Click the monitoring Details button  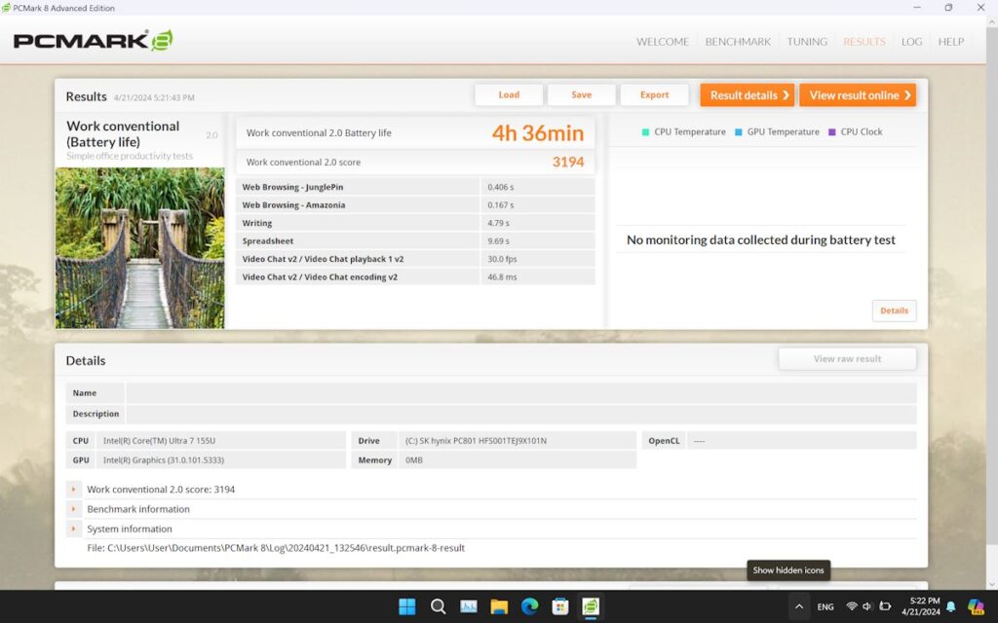(894, 311)
